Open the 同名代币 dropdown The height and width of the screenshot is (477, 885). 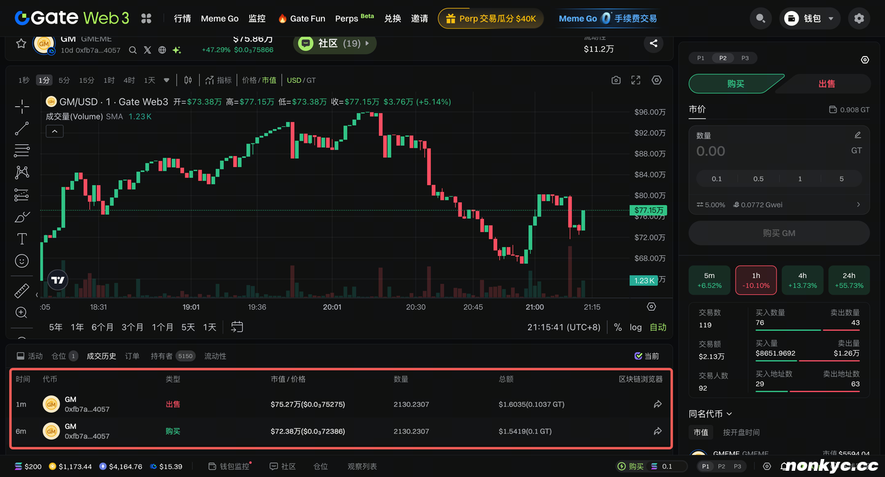pyautogui.click(x=710, y=413)
